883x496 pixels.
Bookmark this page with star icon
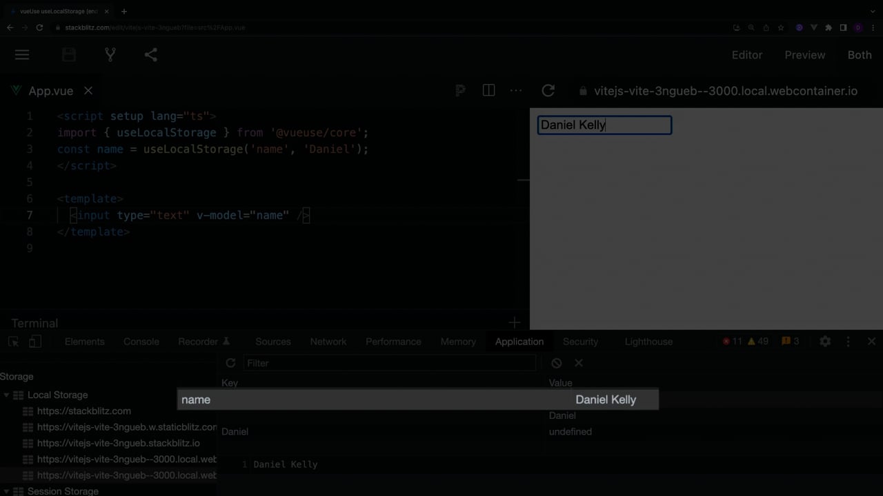point(781,28)
